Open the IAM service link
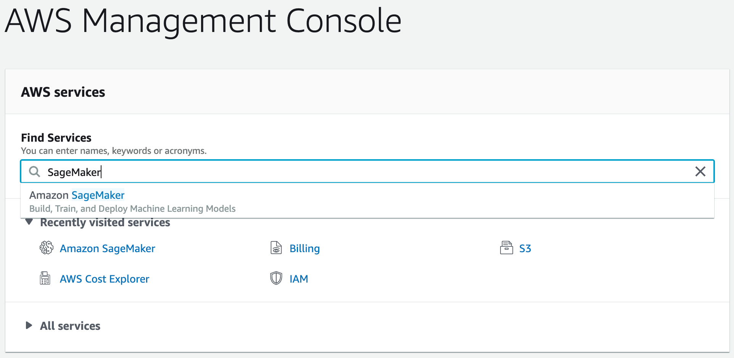 [x=298, y=279]
